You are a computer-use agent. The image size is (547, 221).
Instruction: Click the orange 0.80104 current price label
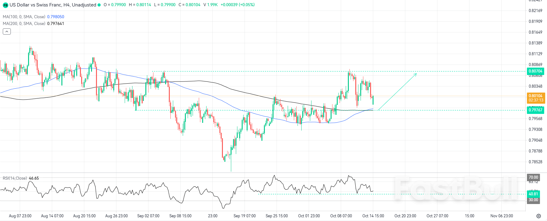pos(535,98)
